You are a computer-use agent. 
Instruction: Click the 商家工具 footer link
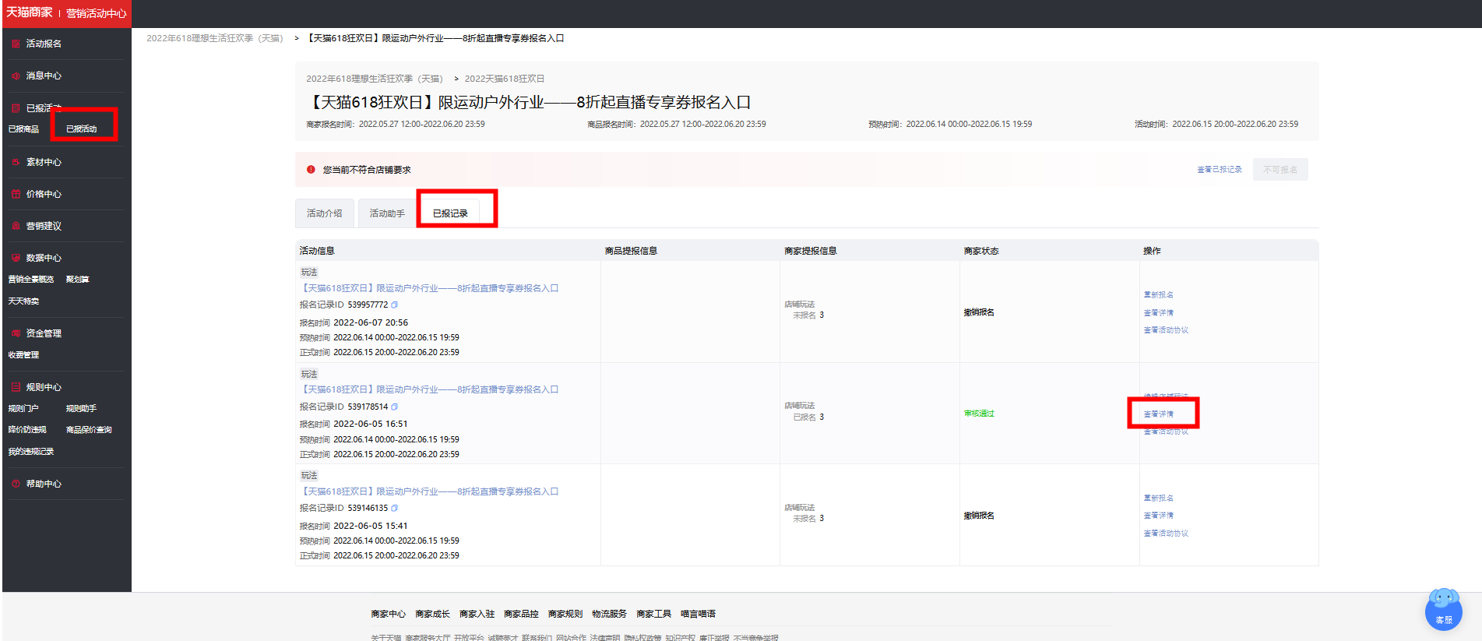click(653, 614)
